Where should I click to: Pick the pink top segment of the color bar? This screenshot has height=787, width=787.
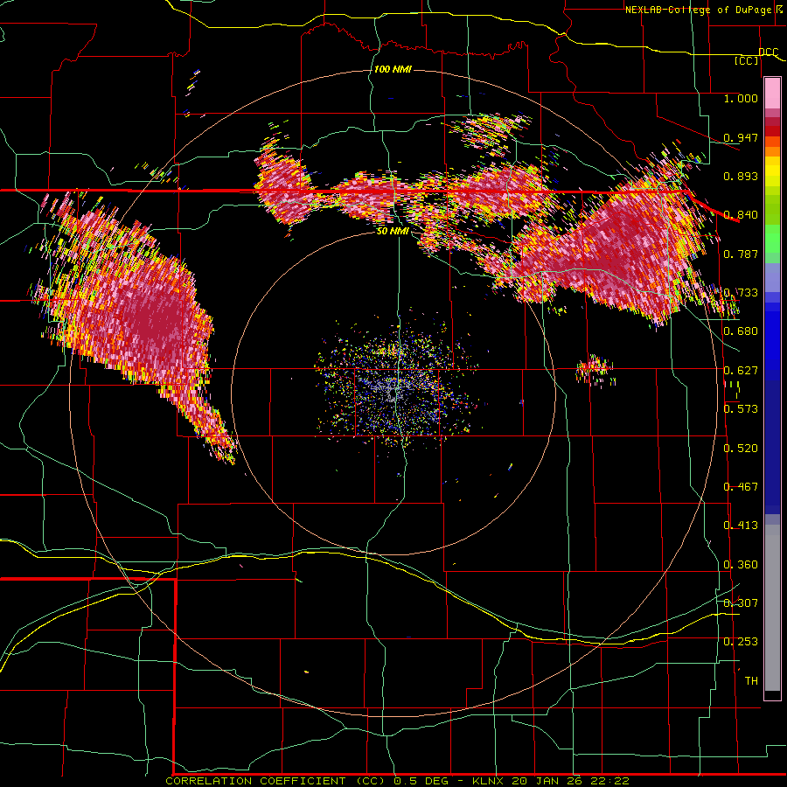point(772,93)
